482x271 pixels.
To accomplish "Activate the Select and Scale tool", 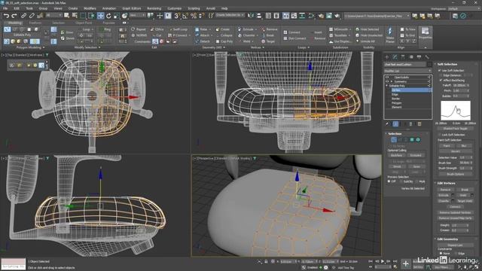I will (117, 16).
